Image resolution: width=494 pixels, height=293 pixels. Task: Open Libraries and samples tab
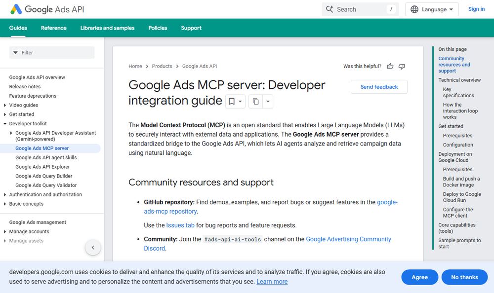[107, 28]
